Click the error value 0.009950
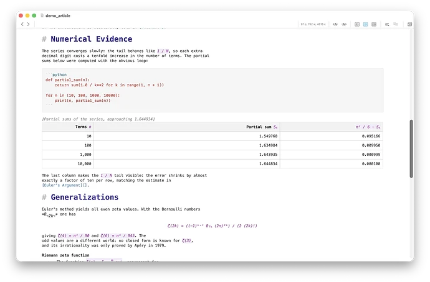 (371, 145)
